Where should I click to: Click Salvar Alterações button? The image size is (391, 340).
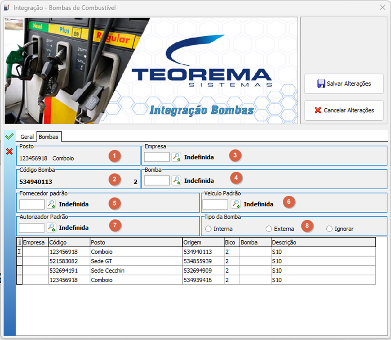pyautogui.click(x=344, y=84)
